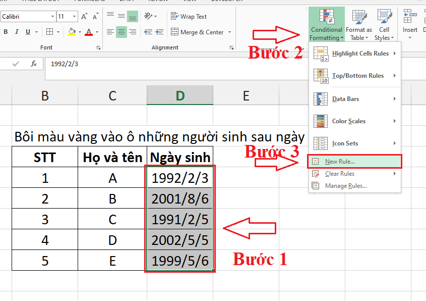This screenshot has width=426, height=301.
Task: Open the Fill Color dropdown arrow
Action: point(80,32)
